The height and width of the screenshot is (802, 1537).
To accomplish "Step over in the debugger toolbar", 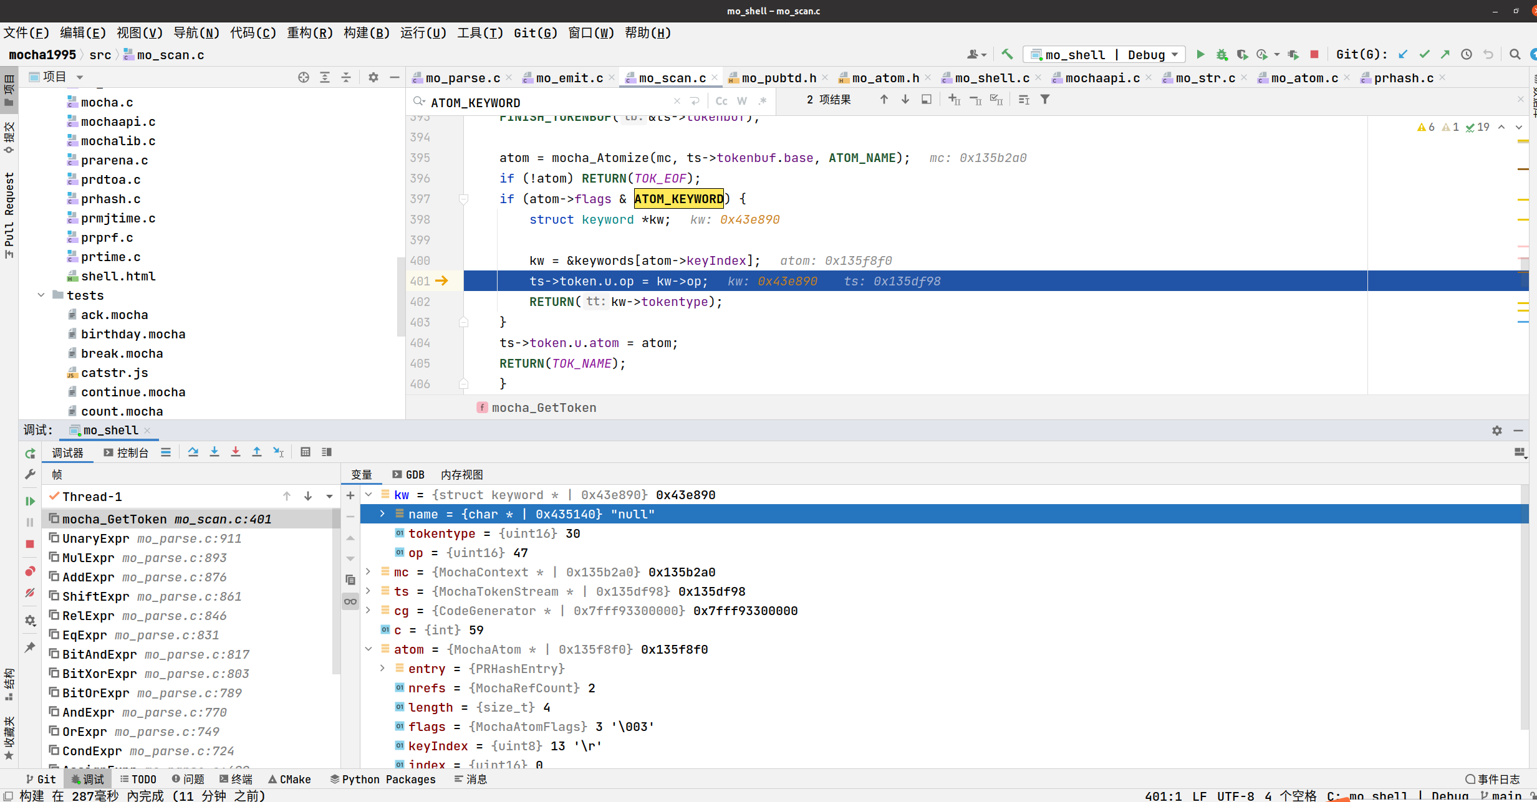I will tap(193, 452).
